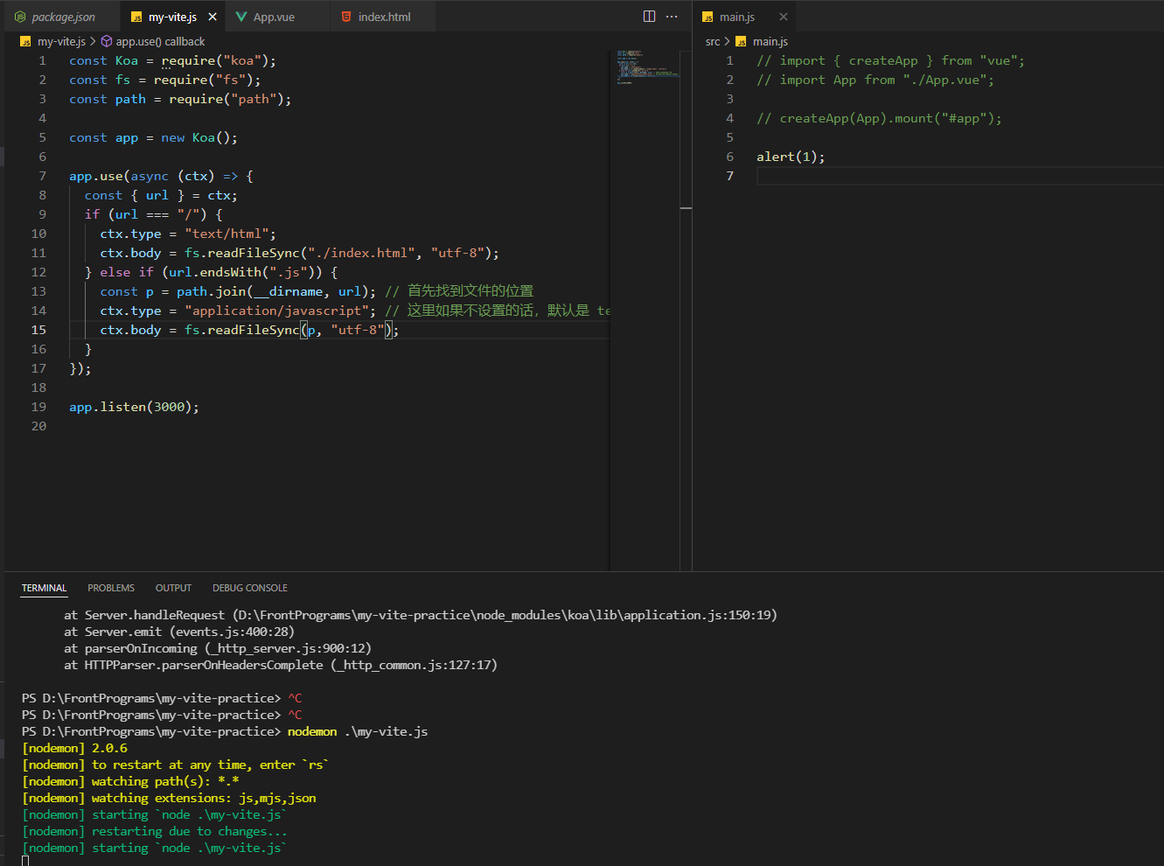Click line number 15 in my-vite.js
The image size is (1164, 866).
tap(38, 330)
